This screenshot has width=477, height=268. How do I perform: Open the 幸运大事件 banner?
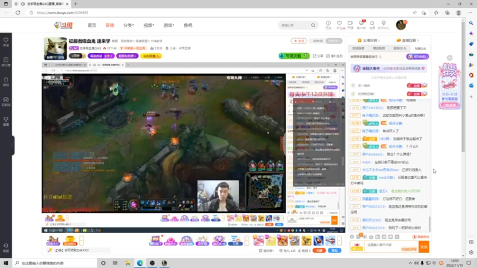(x=389, y=68)
